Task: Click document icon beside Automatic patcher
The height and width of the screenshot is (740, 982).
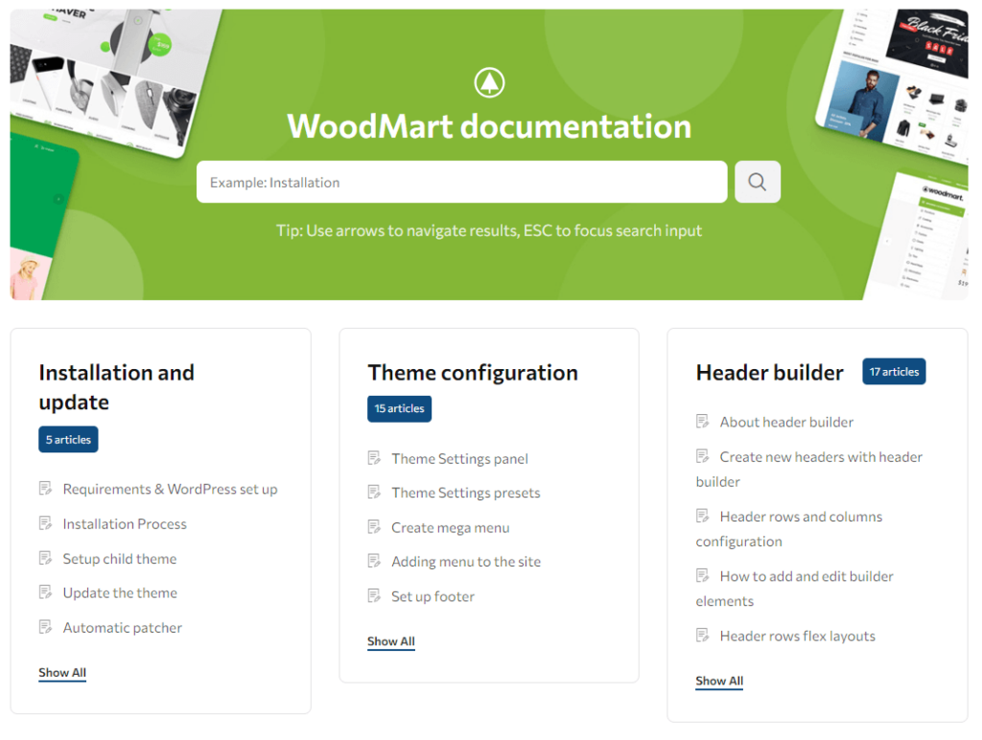Action: pyautogui.click(x=45, y=627)
